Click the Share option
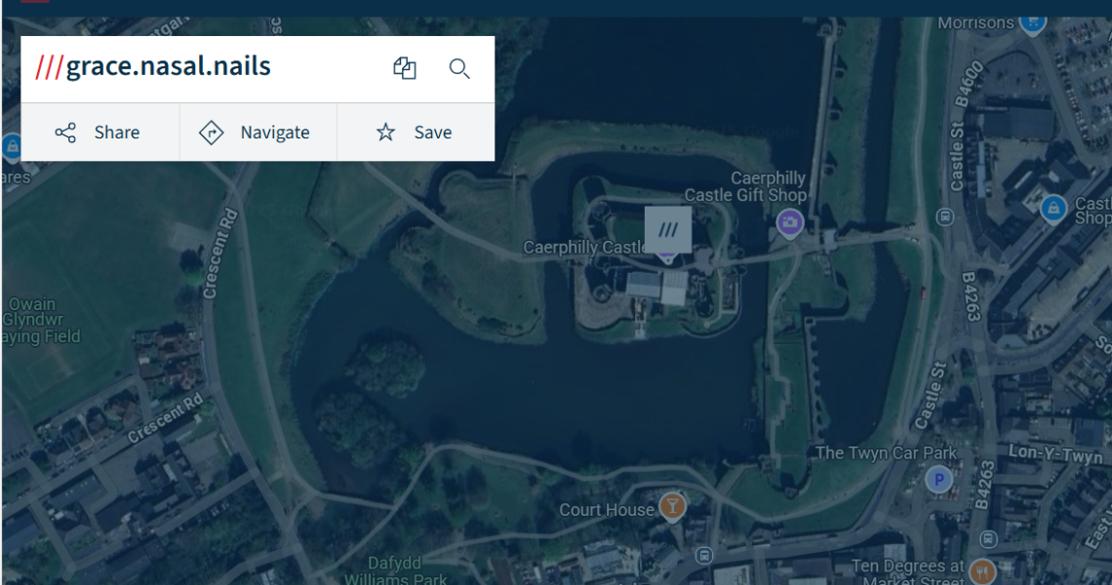Image resolution: width=1112 pixels, height=585 pixels. (x=100, y=132)
